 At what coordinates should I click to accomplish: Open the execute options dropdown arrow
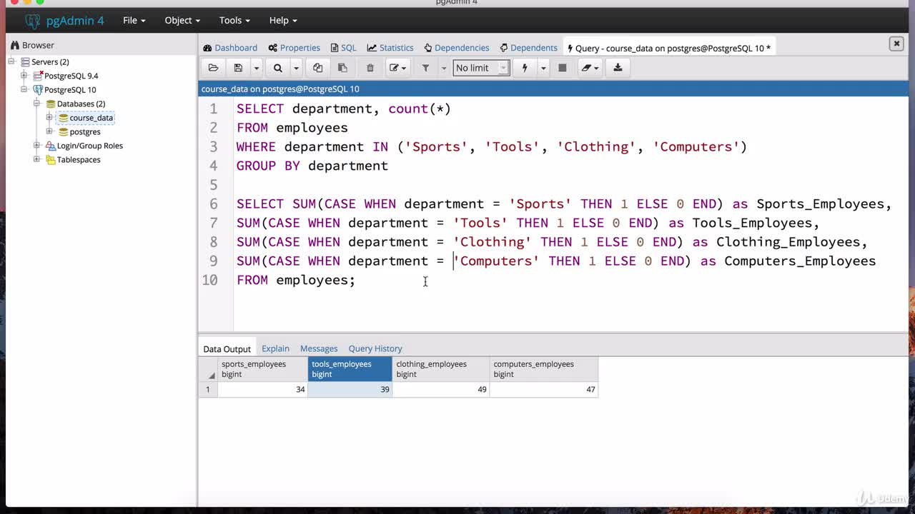543,68
